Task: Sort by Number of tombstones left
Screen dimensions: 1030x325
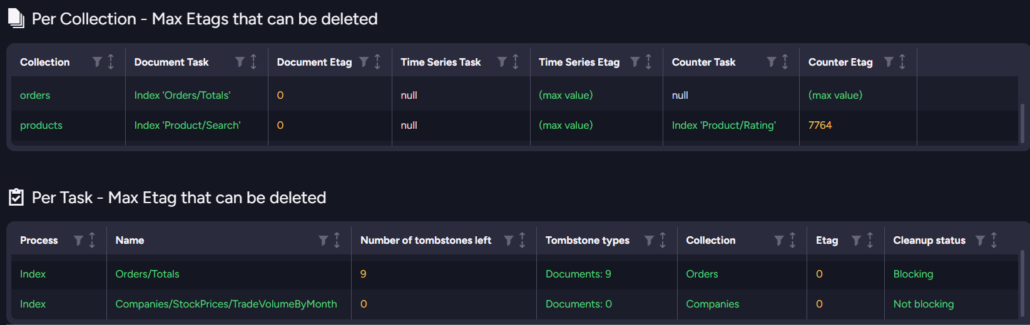Action: [522, 241]
